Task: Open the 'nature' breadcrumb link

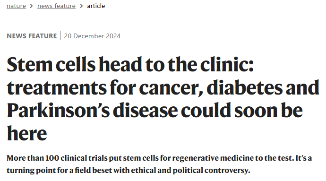Action: click(x=16, y=6)
